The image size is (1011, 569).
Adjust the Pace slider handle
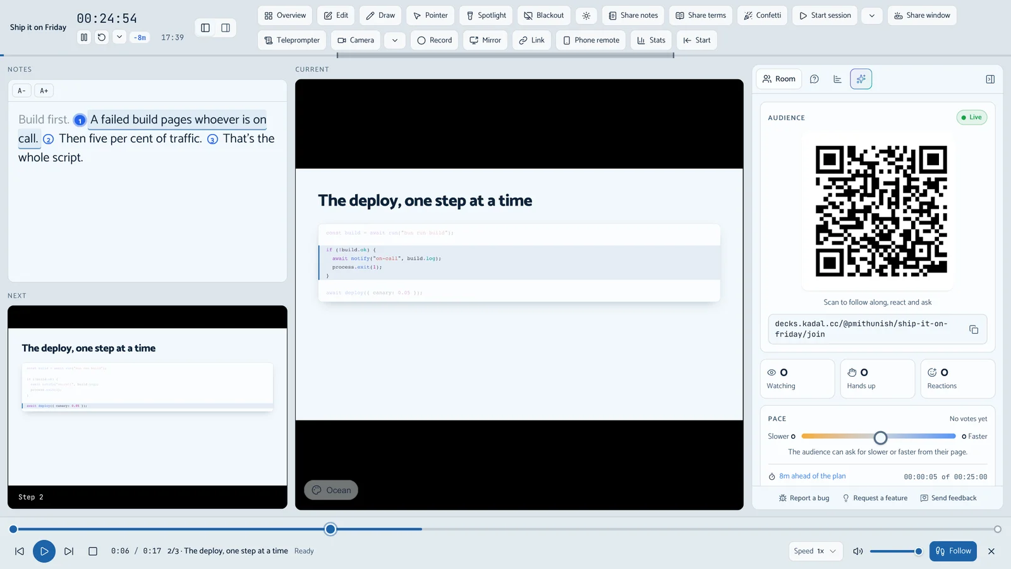click(x=880, y=437)
